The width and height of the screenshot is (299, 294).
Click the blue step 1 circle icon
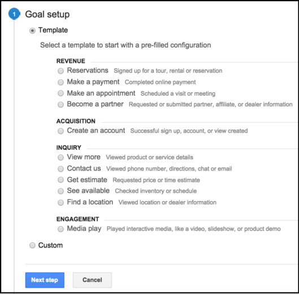click(14, 14)
